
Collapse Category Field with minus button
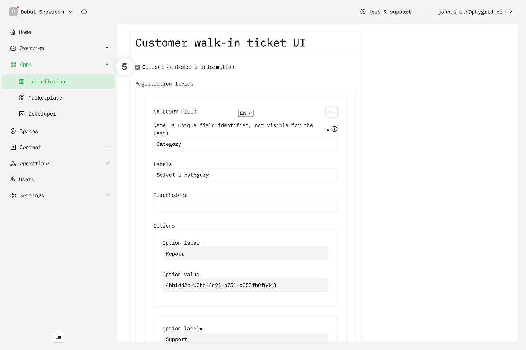point(331,112)
